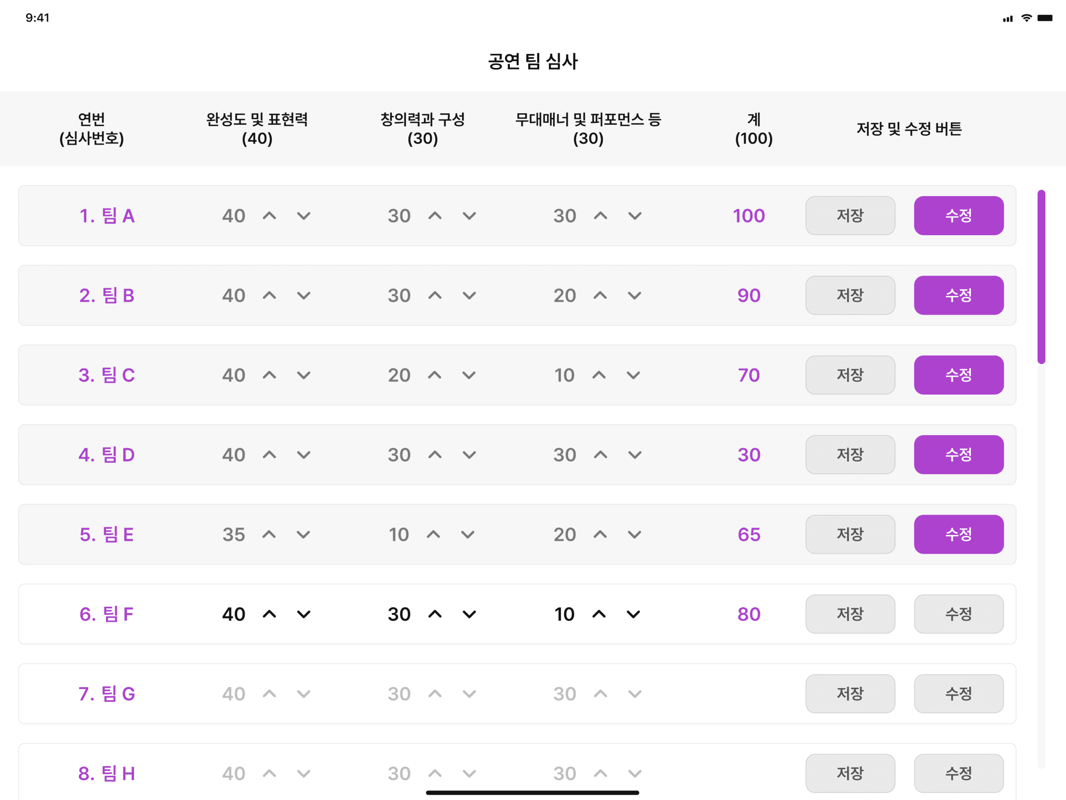Decrease 무대매너 score for 팀 F
Viewport: 1066px width, 800px height.
[x=633, y=614]
